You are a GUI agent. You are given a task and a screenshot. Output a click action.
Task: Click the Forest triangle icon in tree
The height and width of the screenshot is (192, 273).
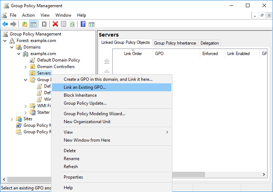12,41
